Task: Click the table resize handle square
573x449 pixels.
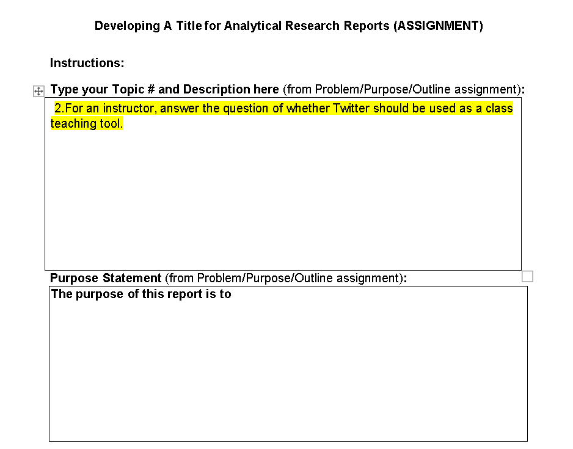Action: point(527,277)
